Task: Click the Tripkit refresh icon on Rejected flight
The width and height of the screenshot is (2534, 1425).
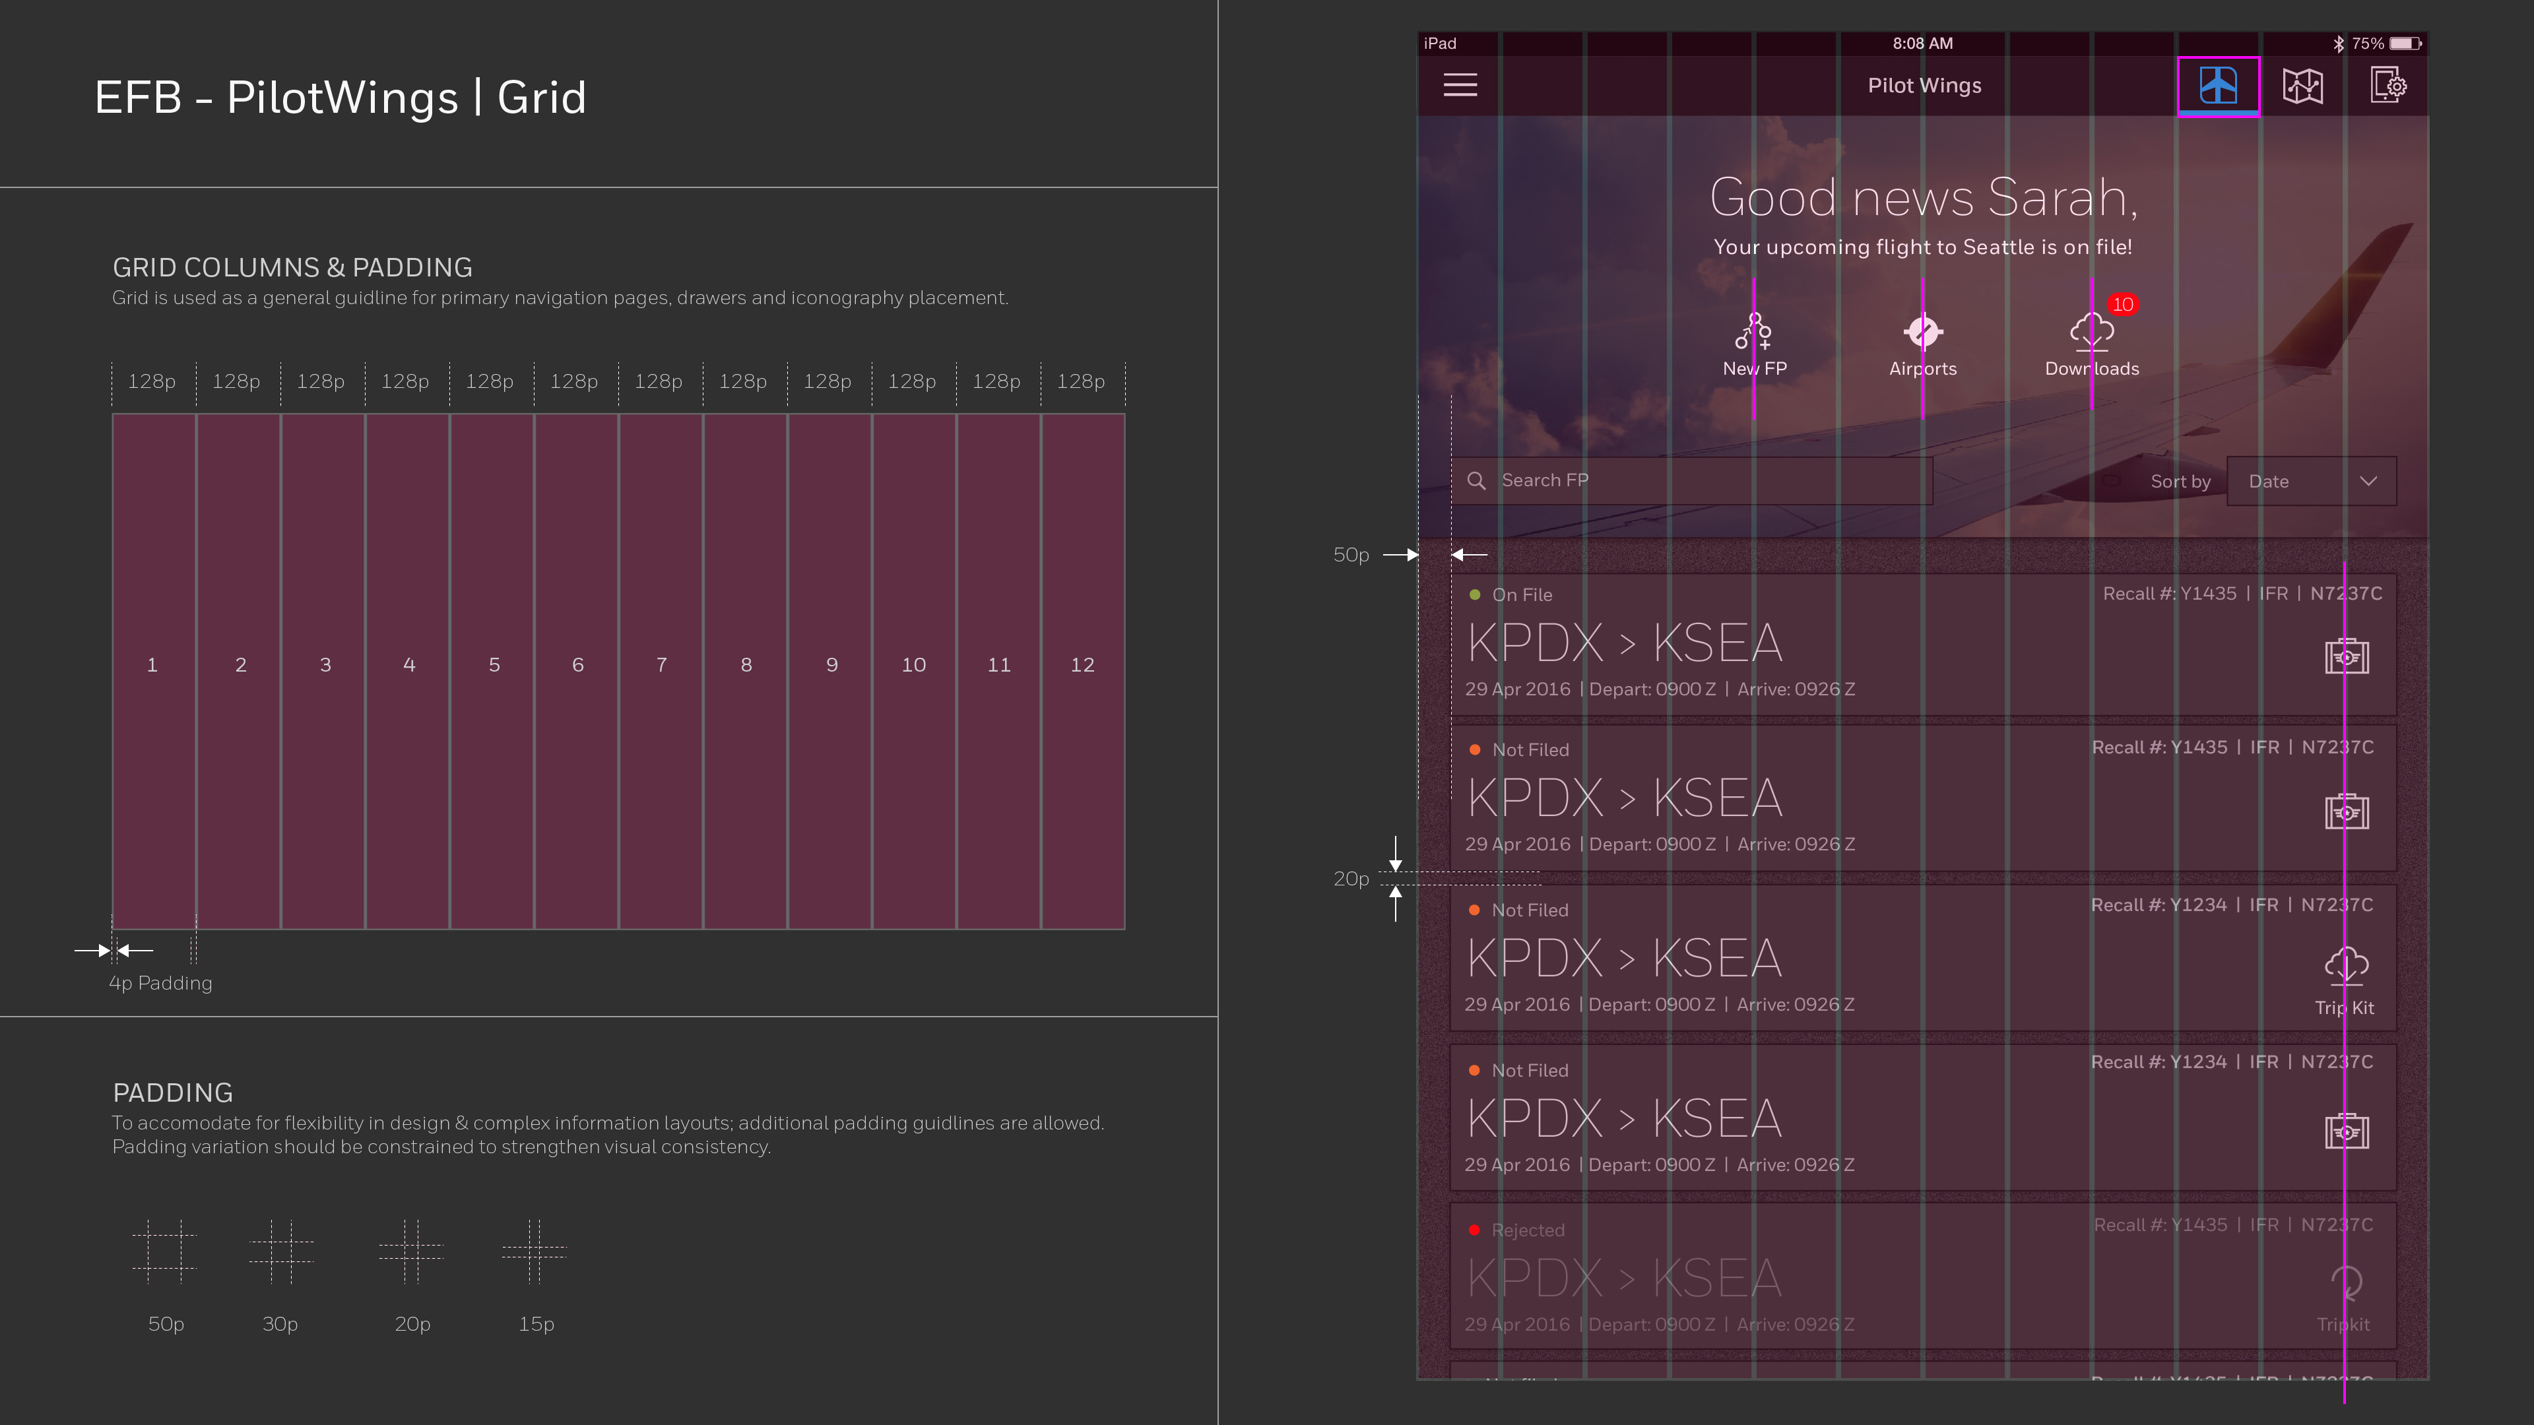Action: click(x=2346, y=1282)
